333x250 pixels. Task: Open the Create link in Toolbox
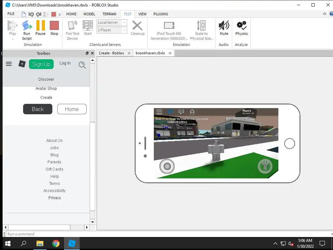[46, 98]
